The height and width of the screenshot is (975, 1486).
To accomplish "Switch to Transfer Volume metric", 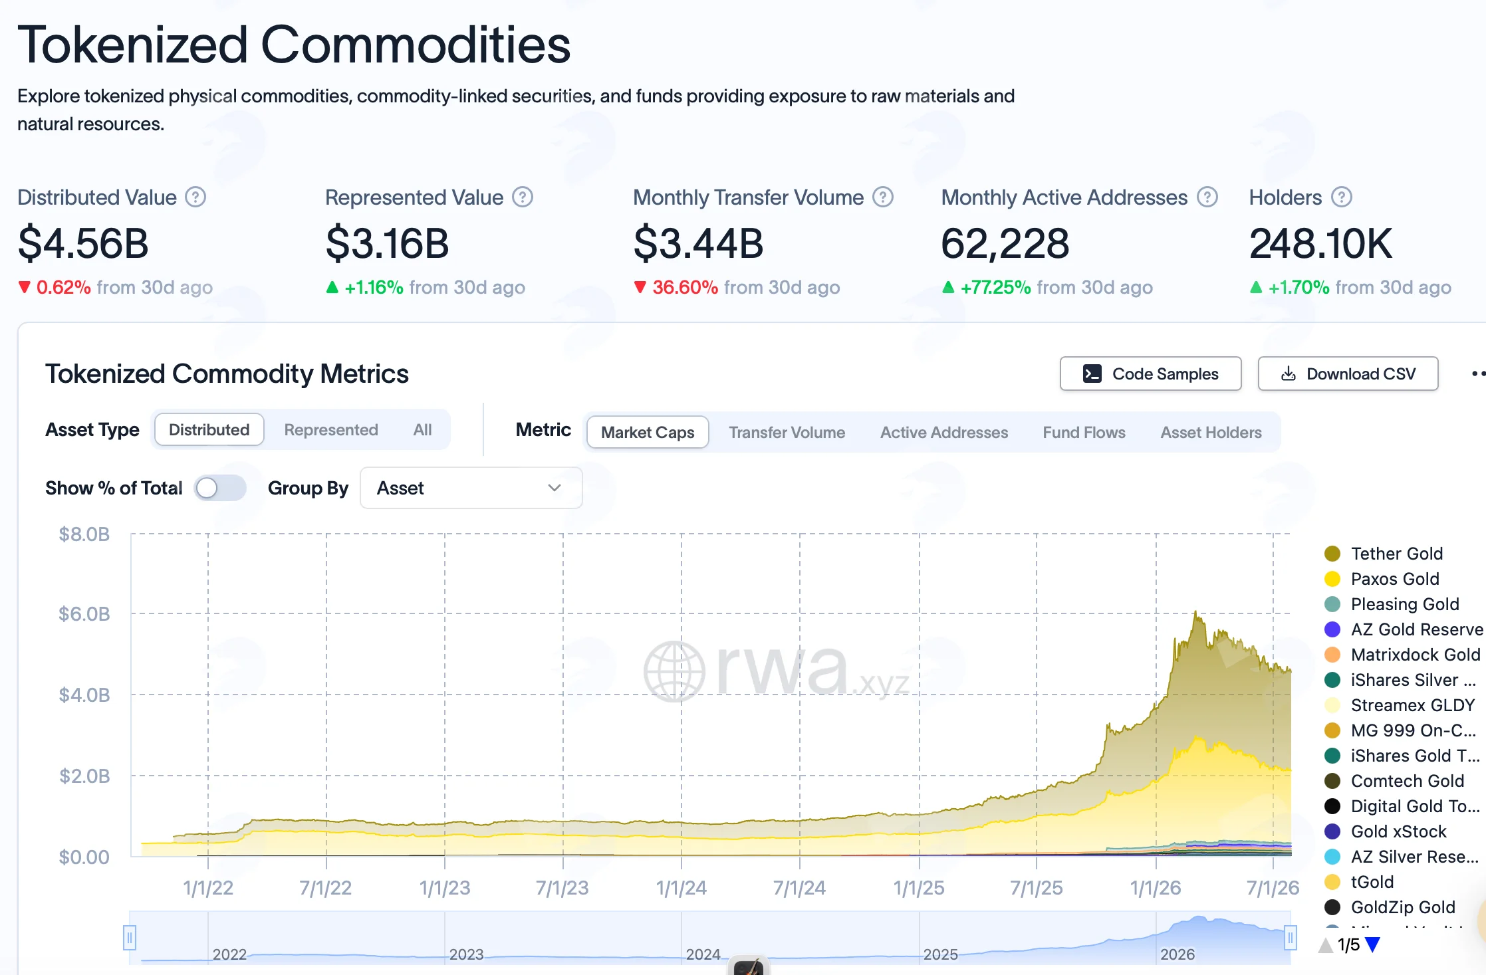I will pos(787,433).
